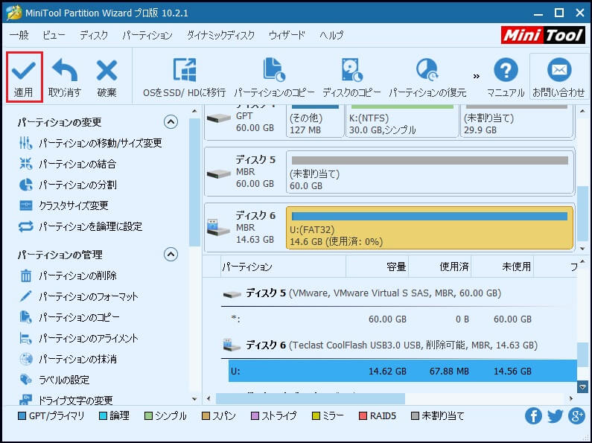Select パーティションを論理に設定 in sidebar

pos(80,226)
